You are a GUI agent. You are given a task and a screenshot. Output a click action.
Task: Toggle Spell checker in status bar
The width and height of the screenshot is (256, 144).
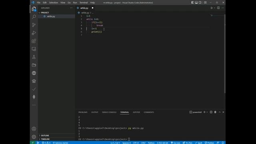[198, 143]
